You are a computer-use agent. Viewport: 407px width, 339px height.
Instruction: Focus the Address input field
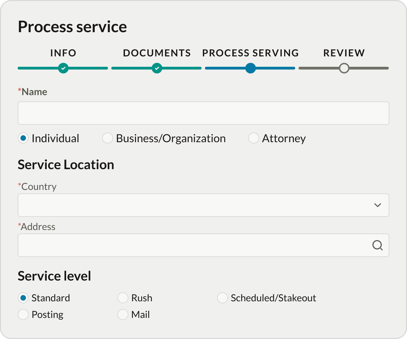point(203,245)
